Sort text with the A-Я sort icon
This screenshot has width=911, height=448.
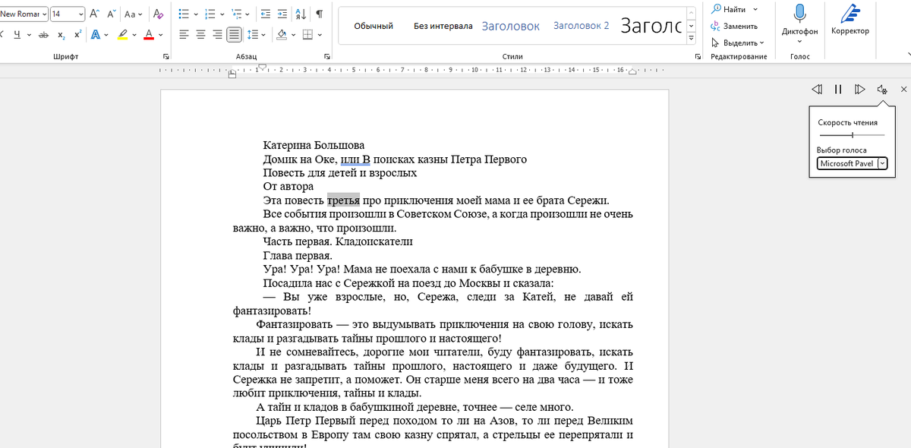pos(301,14)
